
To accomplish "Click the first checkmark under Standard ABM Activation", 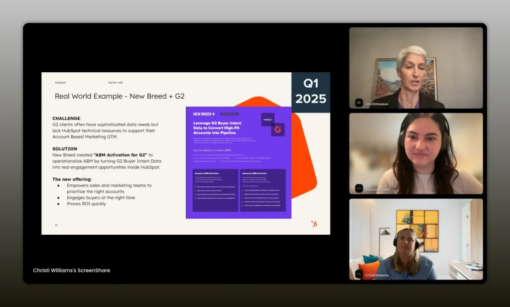I will tap(195, 187).
